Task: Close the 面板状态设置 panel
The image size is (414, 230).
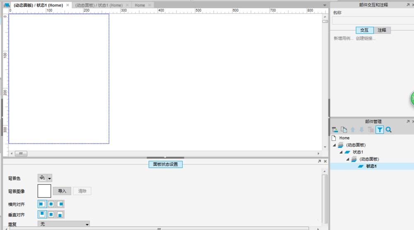Action: pos(325,161)
